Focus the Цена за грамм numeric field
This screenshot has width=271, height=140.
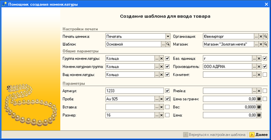click(230, 99)
